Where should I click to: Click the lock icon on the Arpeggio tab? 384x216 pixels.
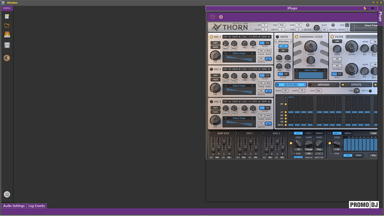point(337,85)
